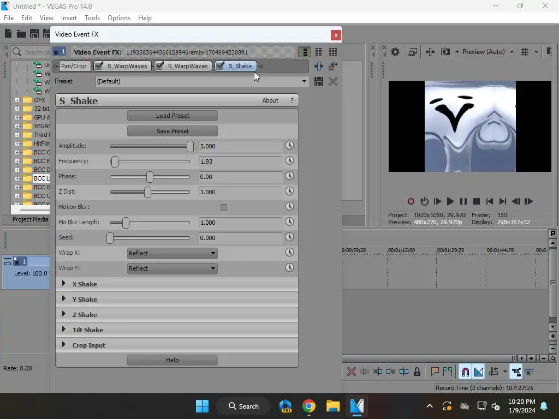Screen dimensions: 559x419
Task: Click the Stop button in preview
Action: [x=476, y=202]
